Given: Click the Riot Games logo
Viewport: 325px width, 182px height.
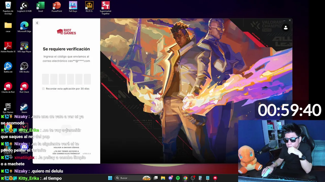Looking at the screenshot, I should (66, 32).
